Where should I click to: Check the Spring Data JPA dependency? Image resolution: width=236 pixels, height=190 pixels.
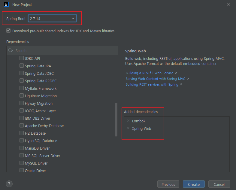point(22,66)
